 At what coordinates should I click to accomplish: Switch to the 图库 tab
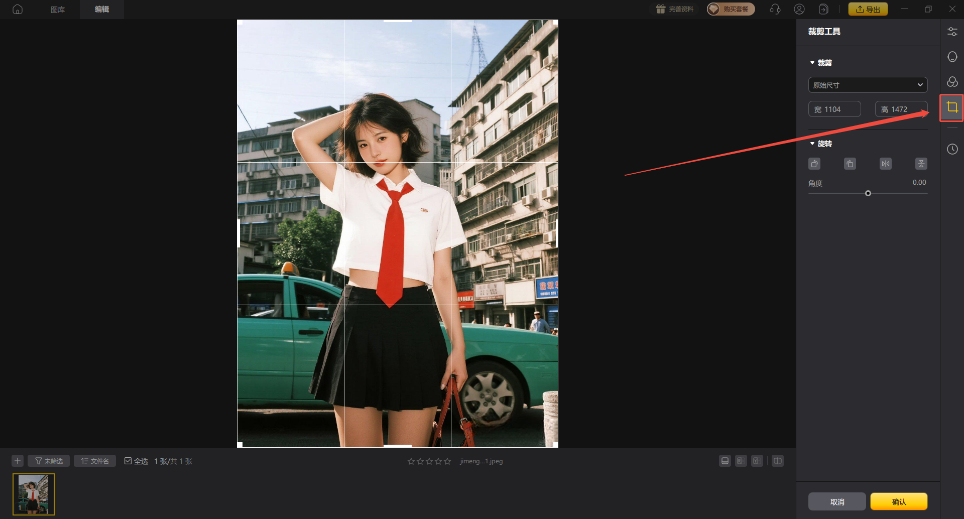click(58, 10)
